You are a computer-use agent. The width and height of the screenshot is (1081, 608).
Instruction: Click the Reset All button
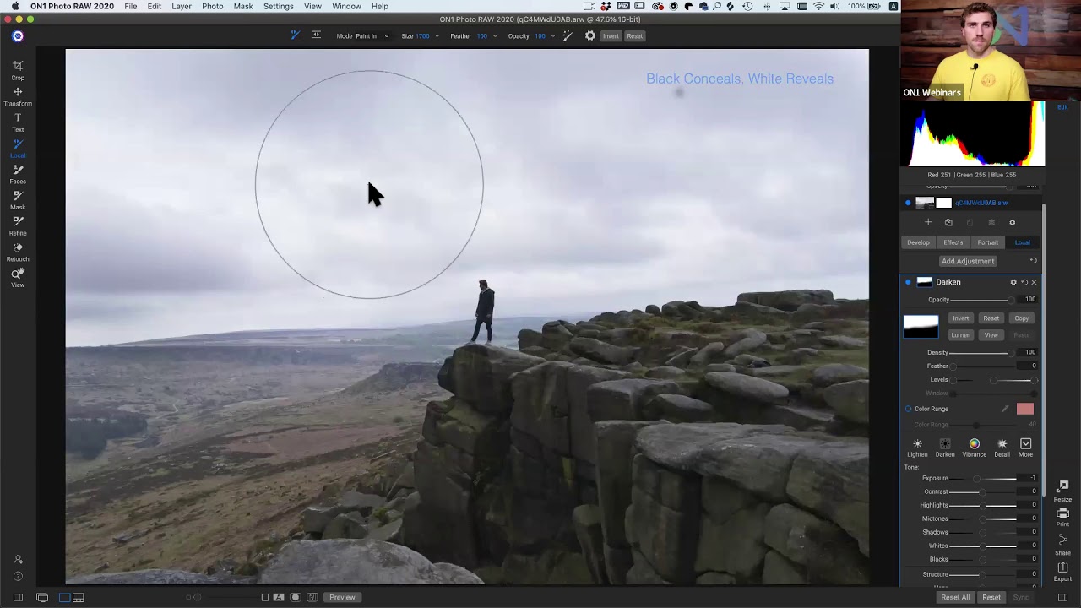pos(955,597)
